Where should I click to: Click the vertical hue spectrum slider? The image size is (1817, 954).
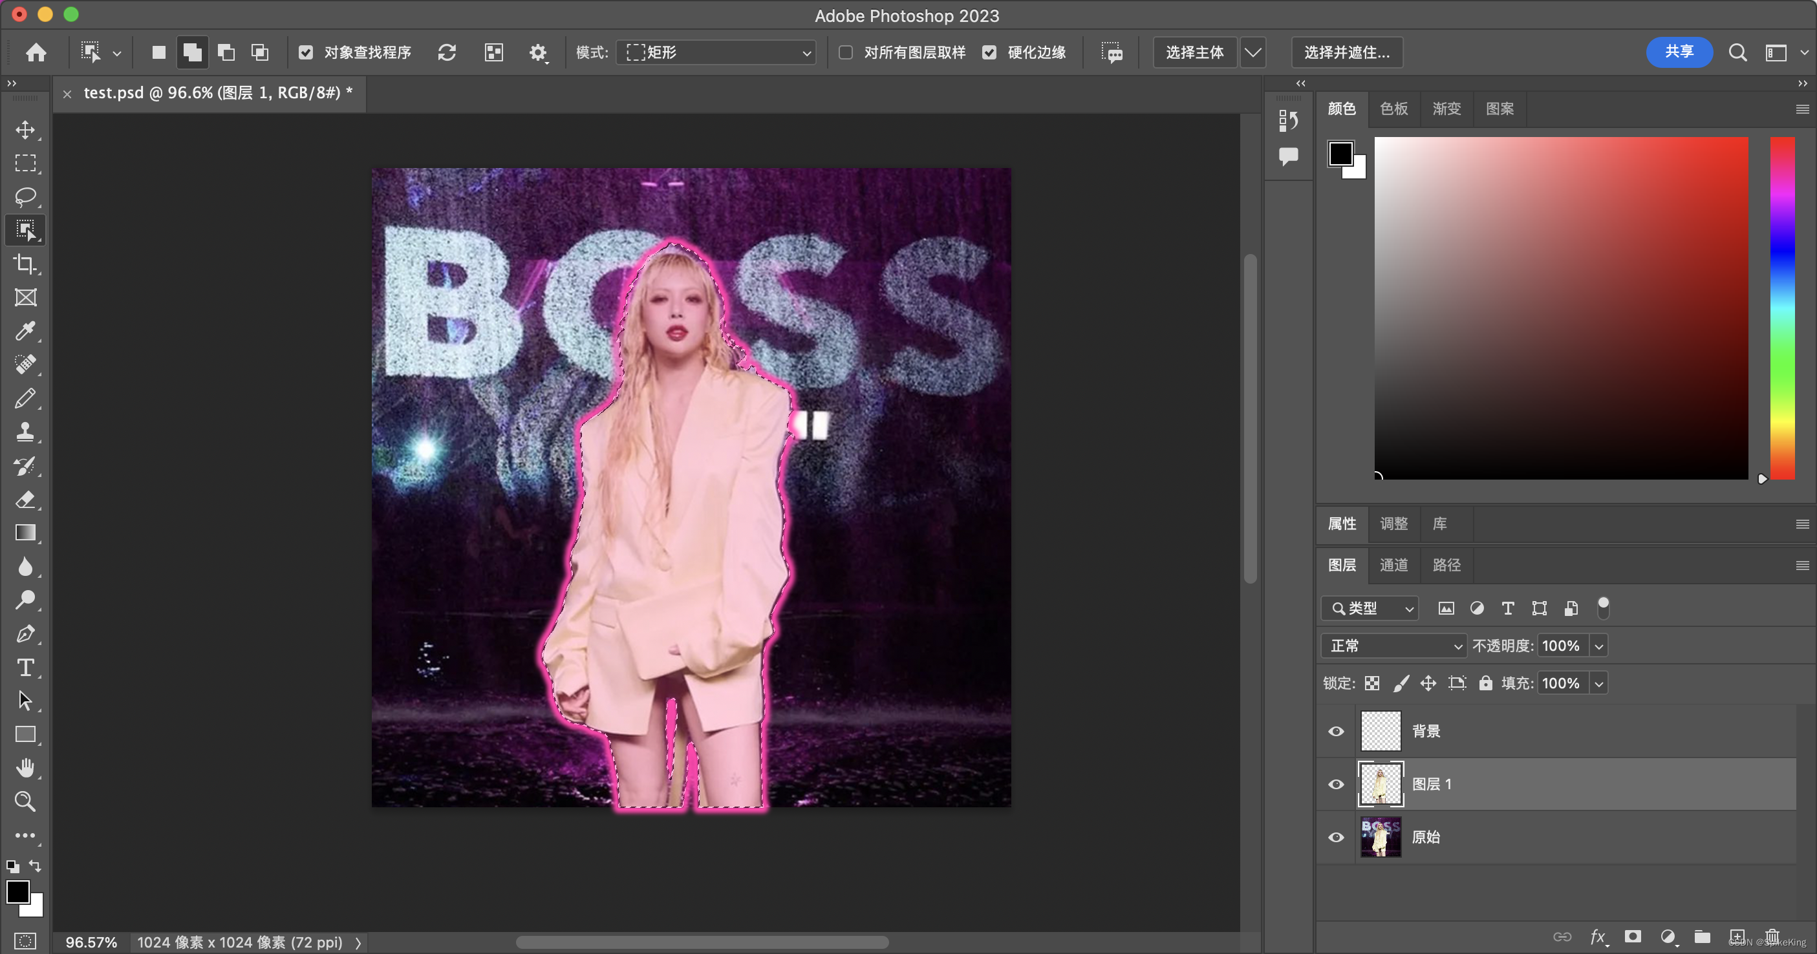pos(1781,308)
